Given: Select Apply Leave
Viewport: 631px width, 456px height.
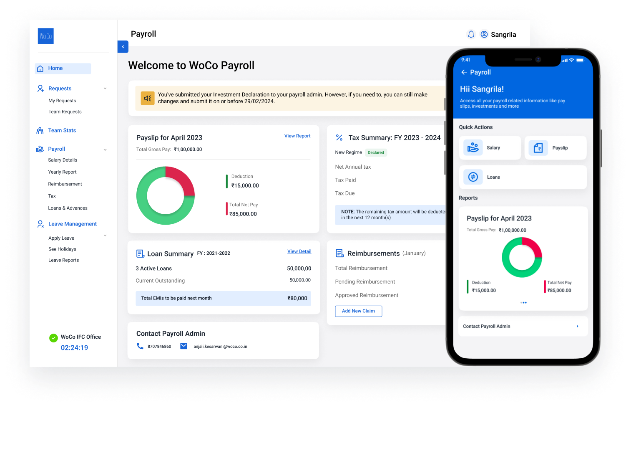Looking at the screenshot, I should [61, 238].
